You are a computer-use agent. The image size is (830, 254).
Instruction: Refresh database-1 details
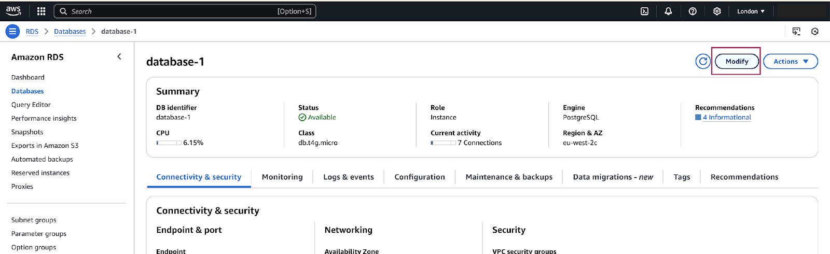pyautogui.click(x=703, y=61)
